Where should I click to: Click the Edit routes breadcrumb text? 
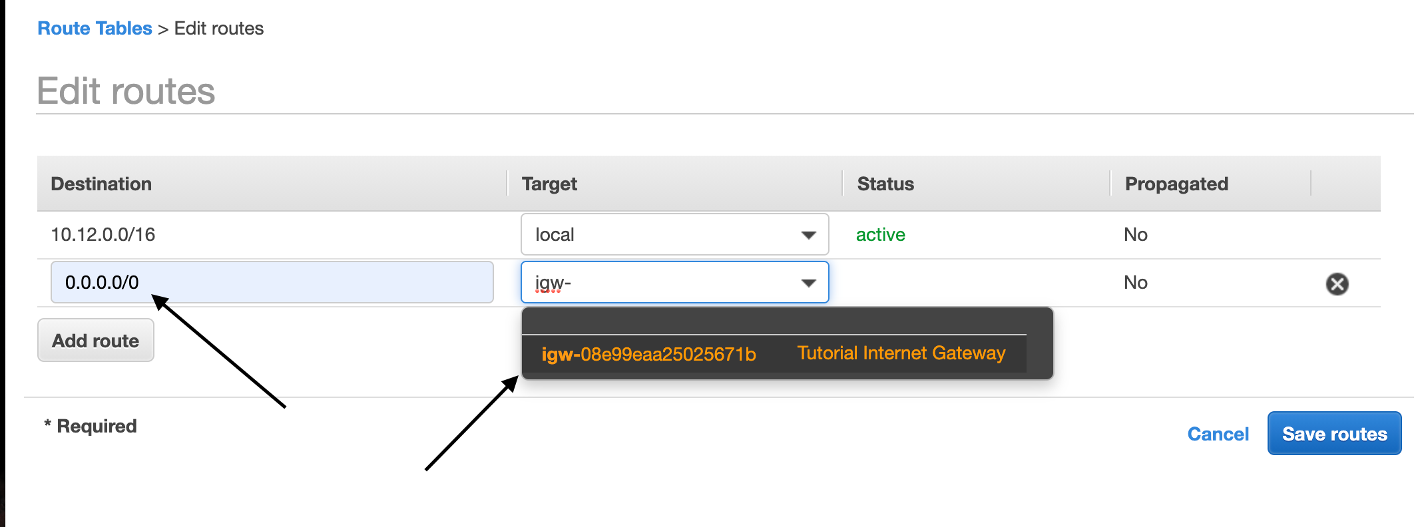[x=219, y=29]
